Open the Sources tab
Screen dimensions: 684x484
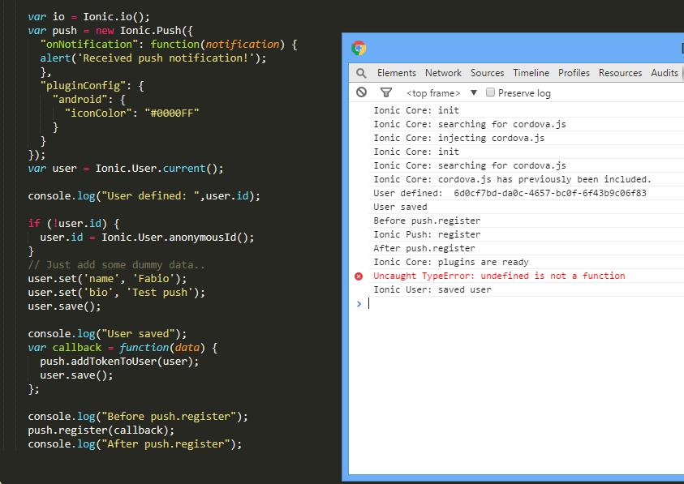488,73
